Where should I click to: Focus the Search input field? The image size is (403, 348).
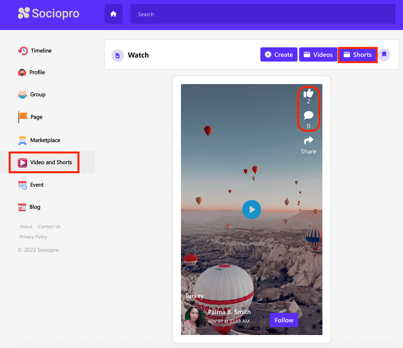263,14
